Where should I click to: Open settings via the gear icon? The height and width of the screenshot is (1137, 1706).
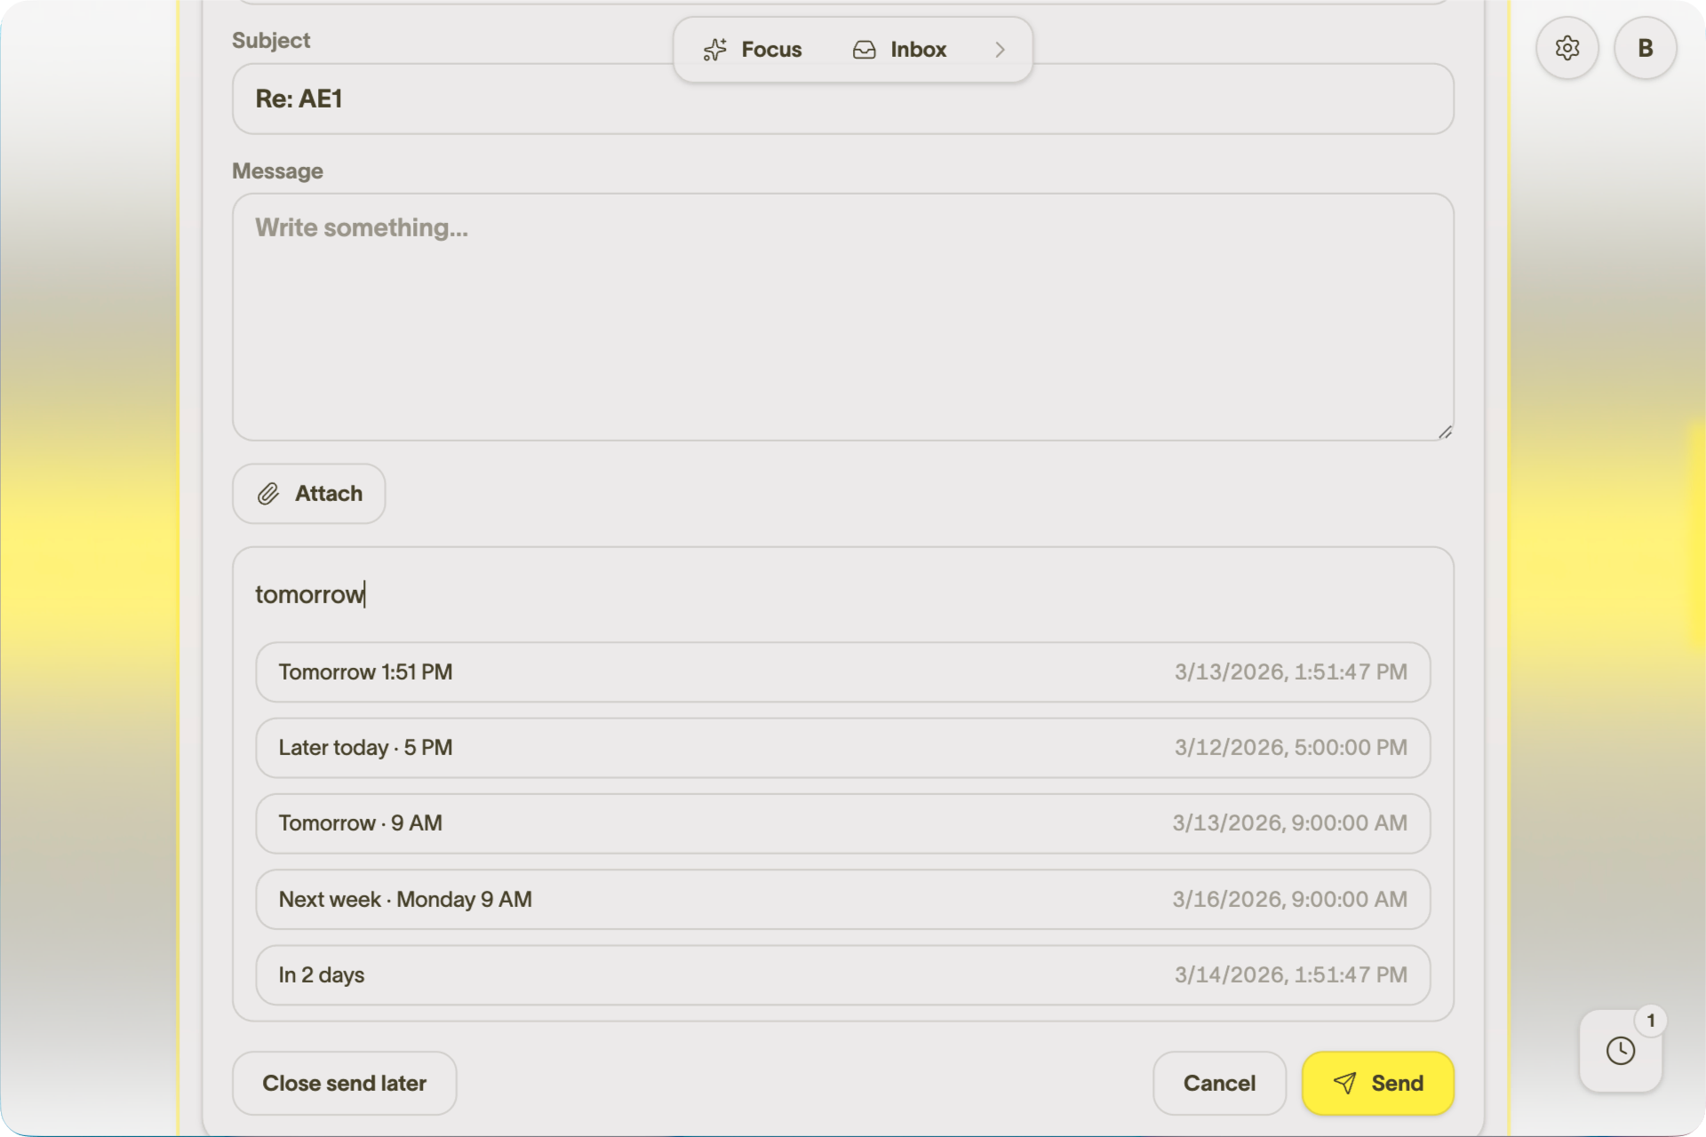(1567, 48)
